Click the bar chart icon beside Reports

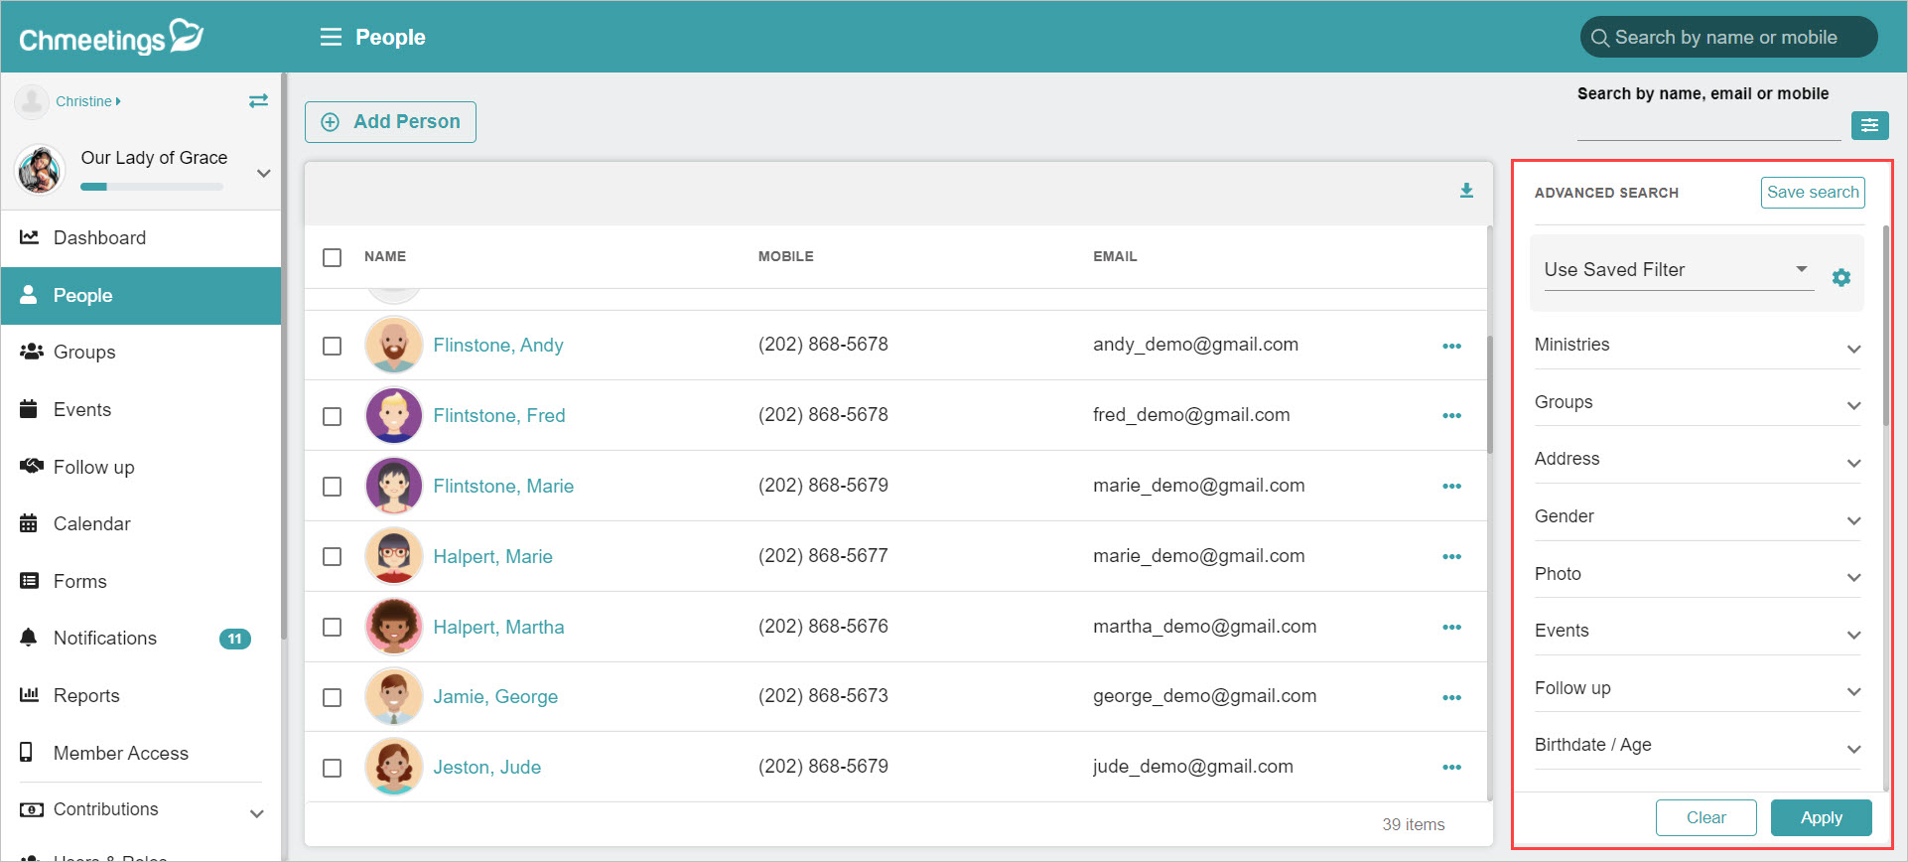coord(29,694)
